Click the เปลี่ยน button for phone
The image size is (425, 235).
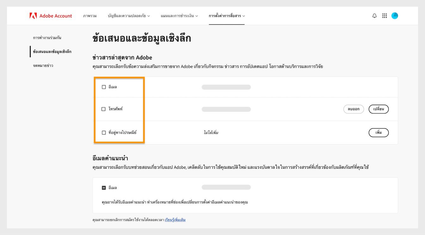(x=379, y=109)
